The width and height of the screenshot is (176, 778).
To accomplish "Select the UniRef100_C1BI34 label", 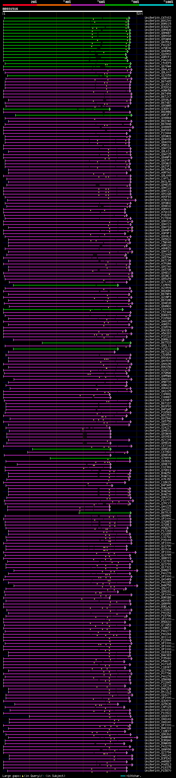I will point(158,686).
